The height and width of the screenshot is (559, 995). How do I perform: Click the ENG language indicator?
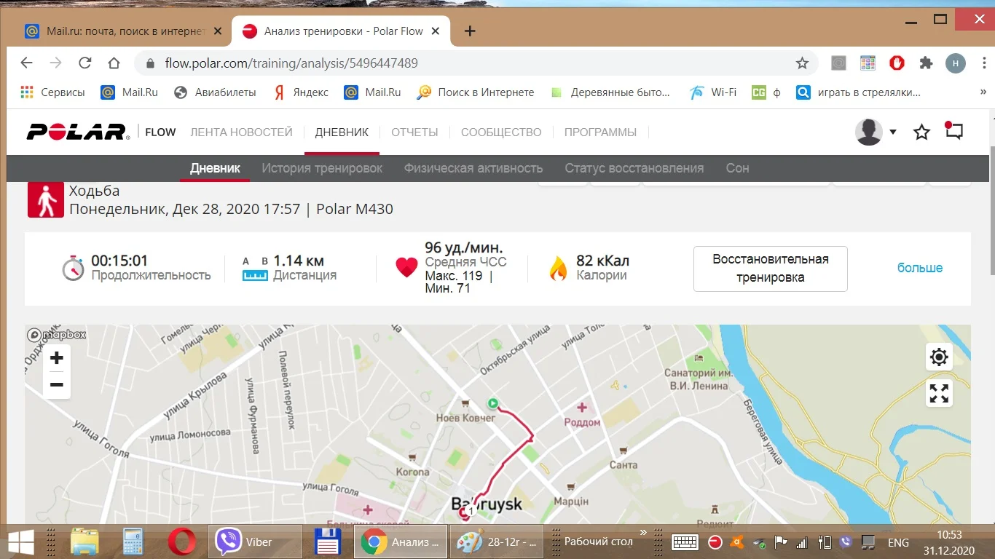click(x=898, y=542)
